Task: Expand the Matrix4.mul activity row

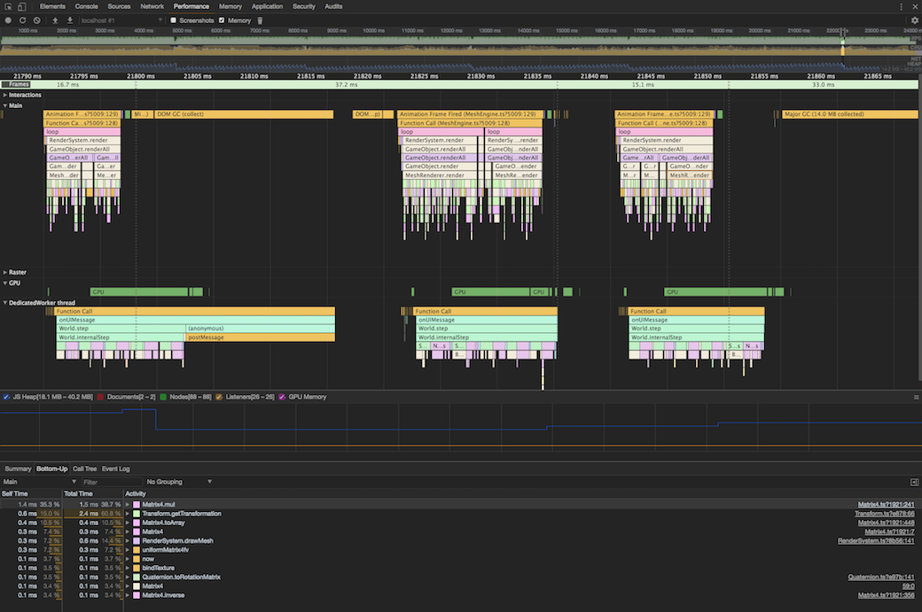Action: click(128, 505)
